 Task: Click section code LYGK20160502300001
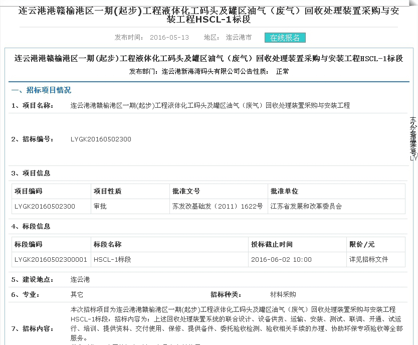pos(51,259)
